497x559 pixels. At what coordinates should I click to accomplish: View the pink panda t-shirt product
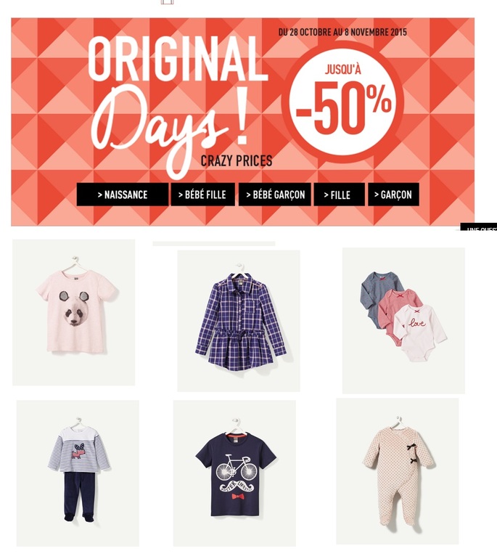coord(74,312)
